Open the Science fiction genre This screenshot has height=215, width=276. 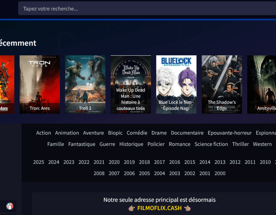(211, 144)
